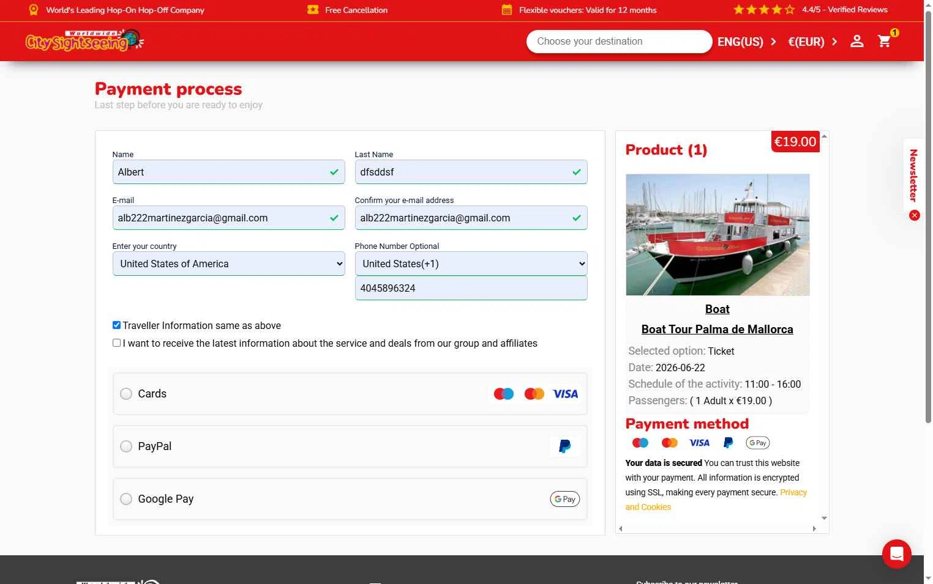This screenshot has height=584, width=933.
Task: Click the Name input field
Action: point(229,172)
